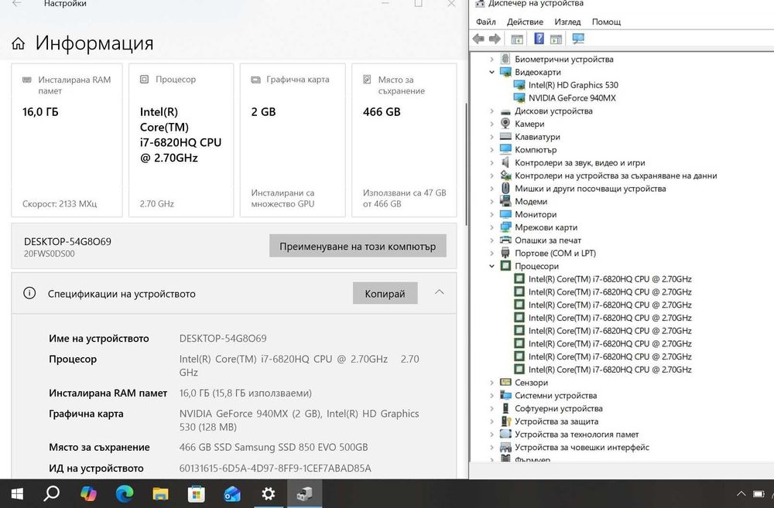This screenshot has width=774, height=508.
Task: Expand Биометрични устройства node
Action: 491,60
